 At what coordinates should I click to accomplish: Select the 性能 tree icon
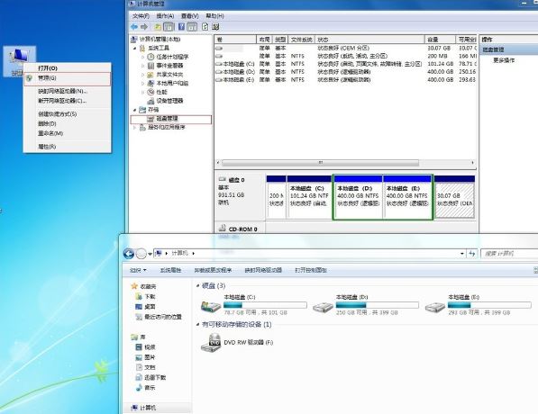150,92
